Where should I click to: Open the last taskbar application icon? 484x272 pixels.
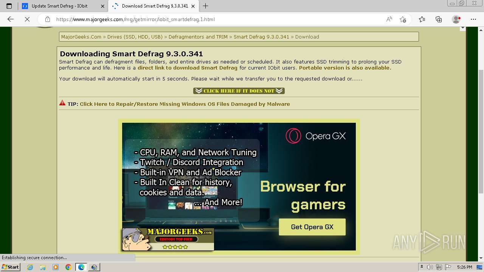pyautogui.click(x=94, y=267)
